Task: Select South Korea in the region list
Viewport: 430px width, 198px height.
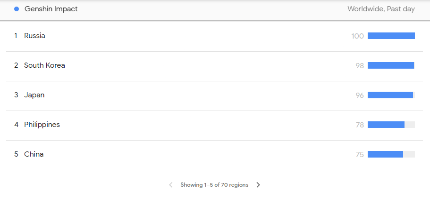Action: tap(44, 65)
